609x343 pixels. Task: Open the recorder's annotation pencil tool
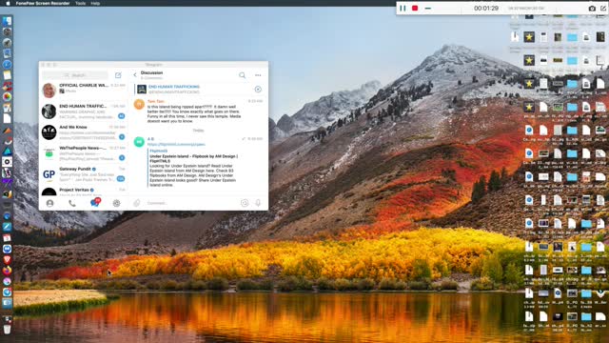click(603, 9)
